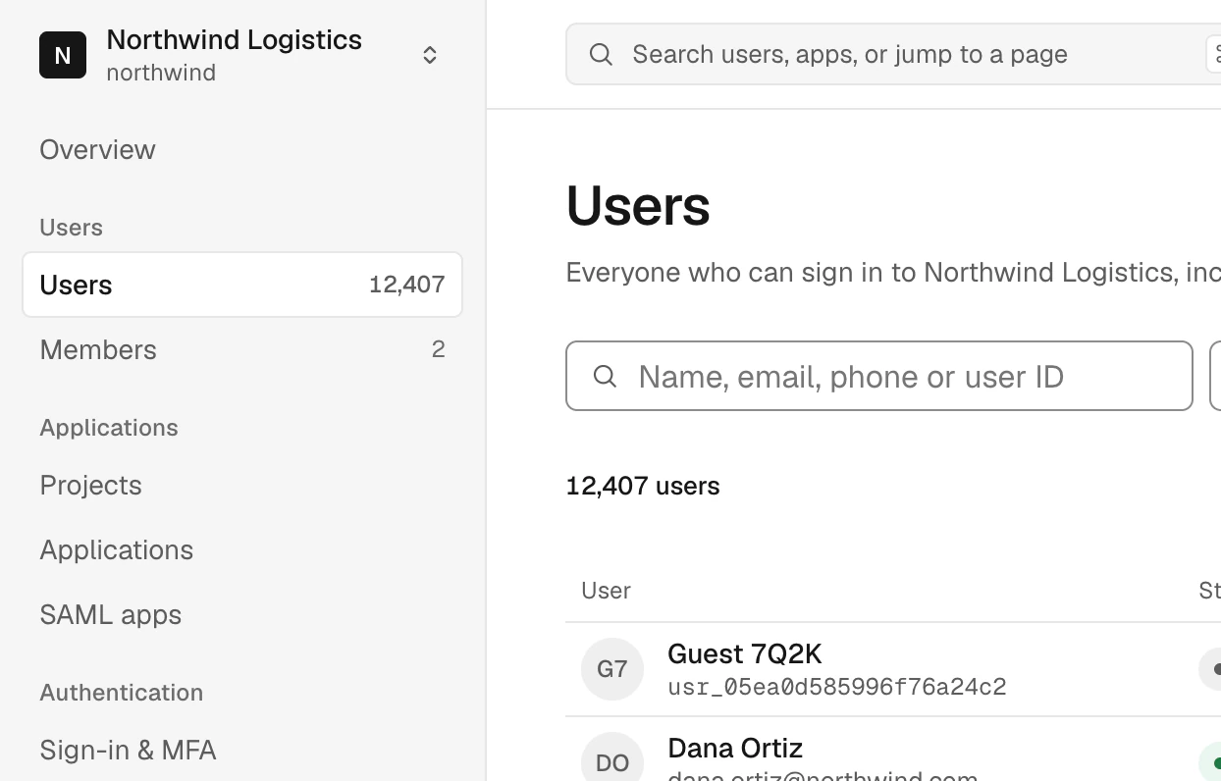Select user ID usr_05ea0d585996f76a24c2
The width and height of the screenshot is (1221, 781).
click(x=837, y=687)
